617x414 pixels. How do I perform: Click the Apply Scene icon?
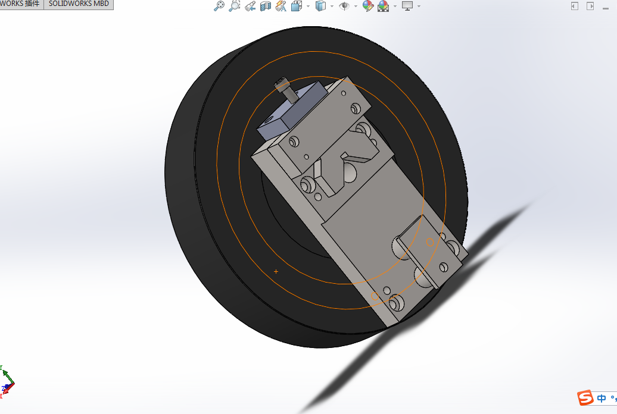tap(384, 6)
